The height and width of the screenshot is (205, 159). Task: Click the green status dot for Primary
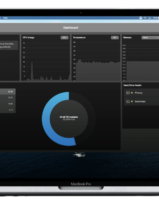point(132,93)
